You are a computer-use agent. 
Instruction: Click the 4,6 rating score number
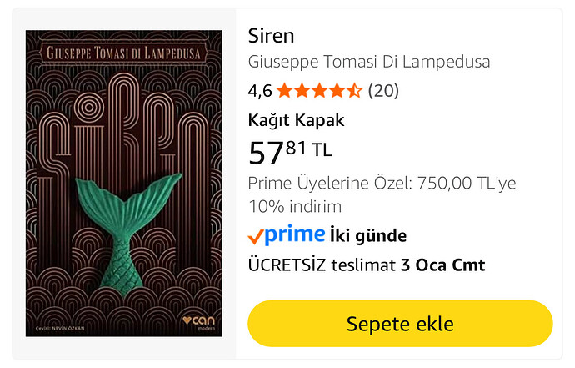[x=260, y=91]
